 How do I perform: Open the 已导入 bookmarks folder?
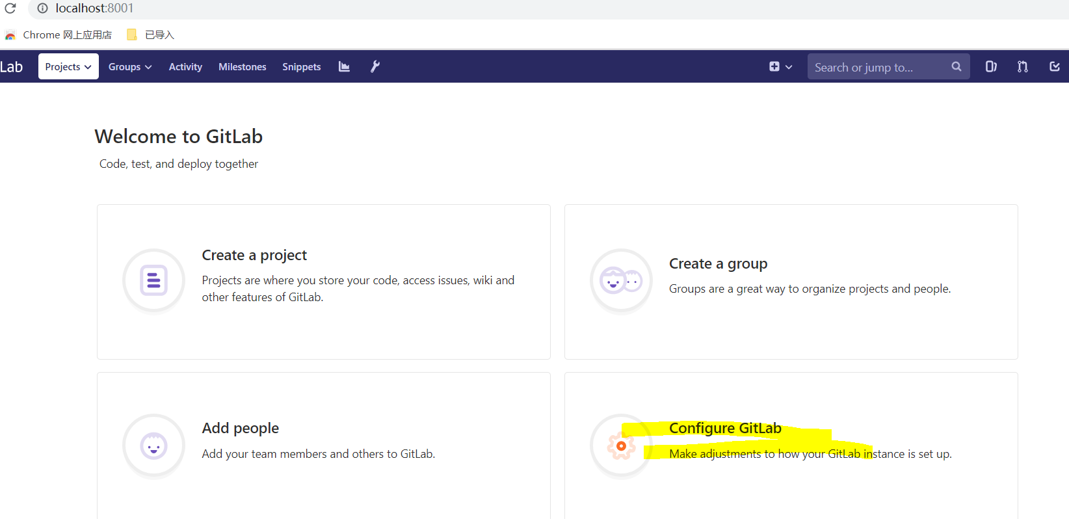tap(151, 34)
